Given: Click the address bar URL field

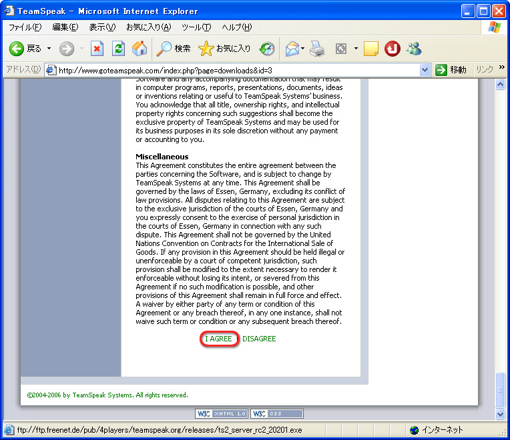Looking at the screenshot, I should (238, 70).
